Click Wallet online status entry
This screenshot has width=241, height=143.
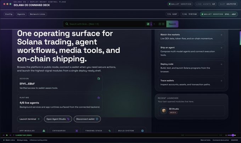9,140
